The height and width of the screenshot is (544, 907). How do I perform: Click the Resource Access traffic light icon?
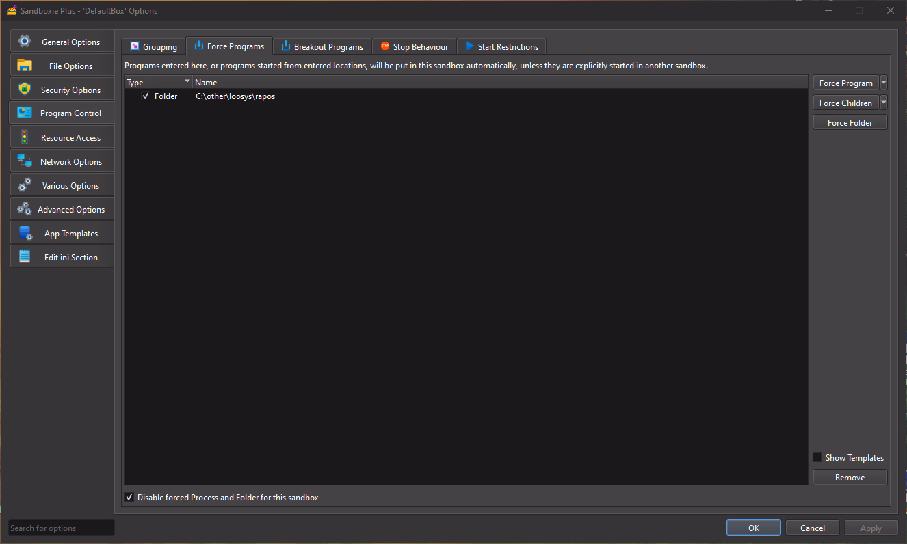(x=25, y=137)
